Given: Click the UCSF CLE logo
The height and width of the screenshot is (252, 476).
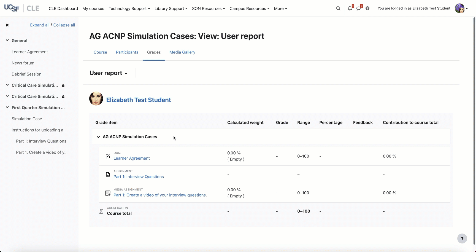Looking at the screenshot, I should (x=21, y=8).
